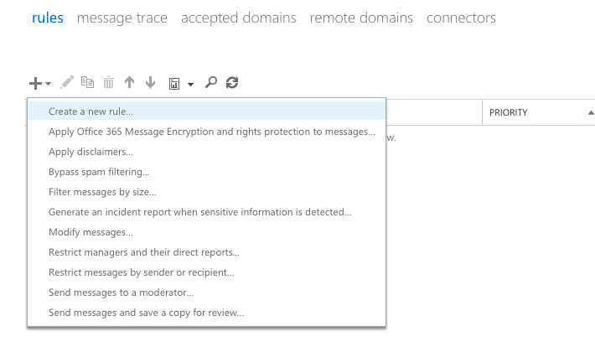Screen dimensions: 595x362
Task: Click the plus icon to add a rule
Action: pos(35,83)
